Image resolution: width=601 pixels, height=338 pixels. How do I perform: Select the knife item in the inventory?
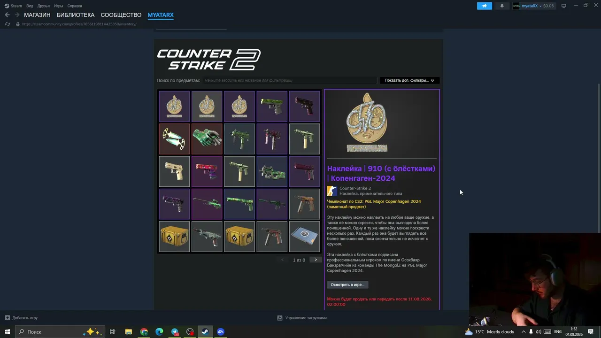pyautogui.click(x=174, y=139)
